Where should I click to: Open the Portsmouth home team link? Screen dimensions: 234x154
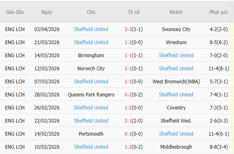[x=91, y=134]
